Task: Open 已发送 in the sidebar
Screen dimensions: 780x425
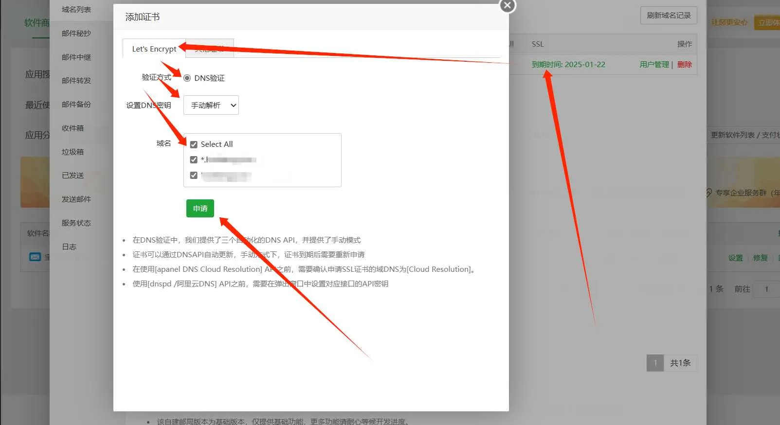Action: click(73, 175)
